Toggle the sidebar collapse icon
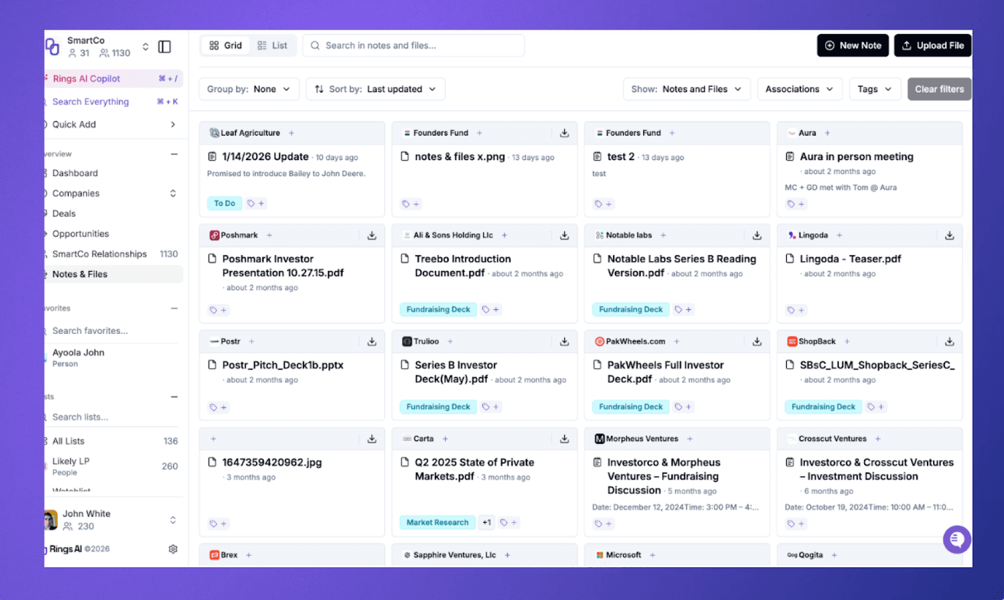 click(x=164, y=46)
